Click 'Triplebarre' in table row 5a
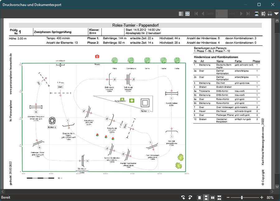The image size is (280, 201). pyautogui.click(x=204, y=91)
